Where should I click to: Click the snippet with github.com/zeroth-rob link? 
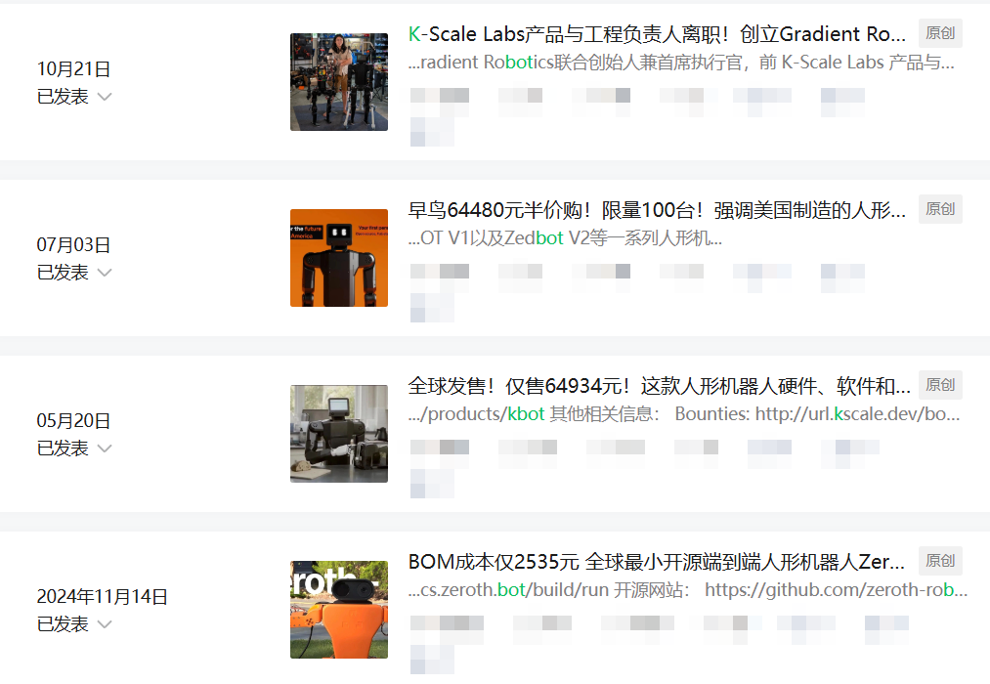point(688,590)
